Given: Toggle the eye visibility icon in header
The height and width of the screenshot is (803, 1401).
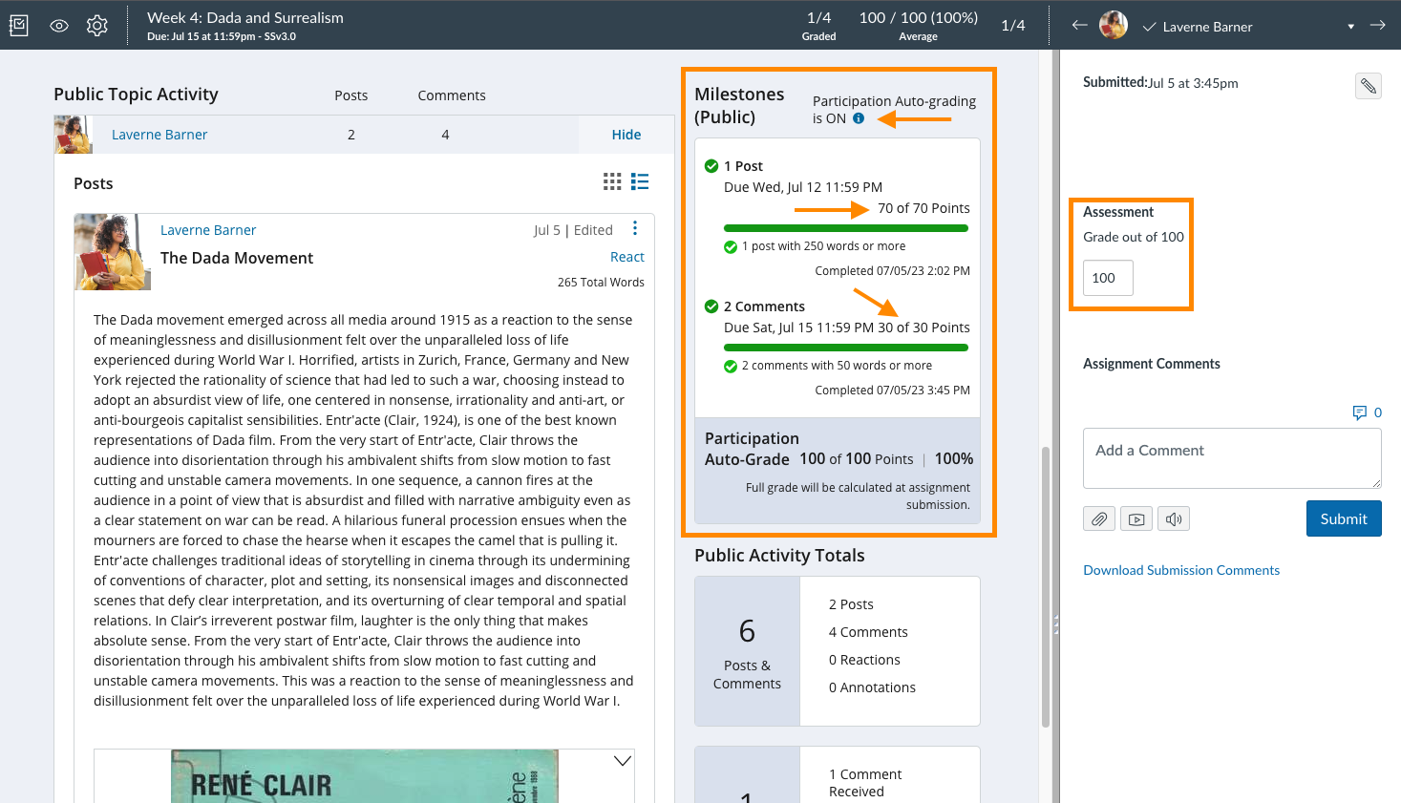Looking at the screenshot, I should tap(59, 26).
